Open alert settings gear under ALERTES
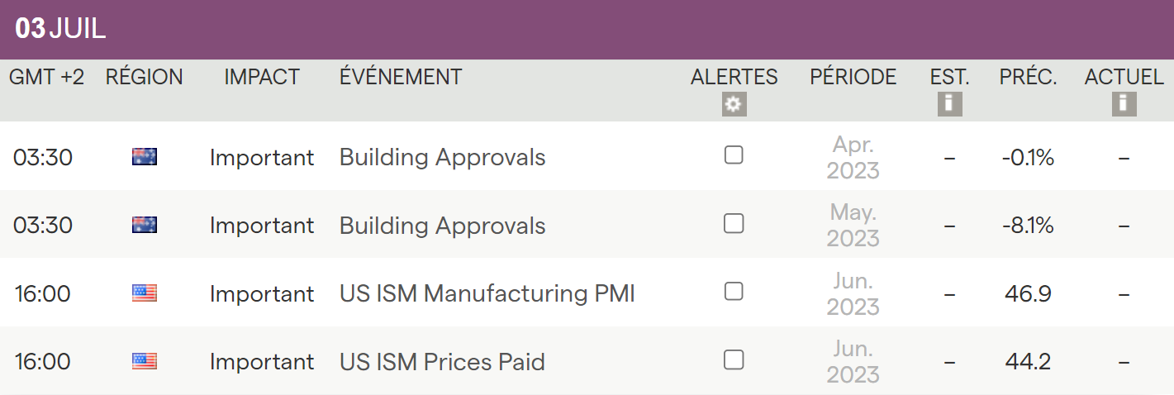 (x=734, y=104)
